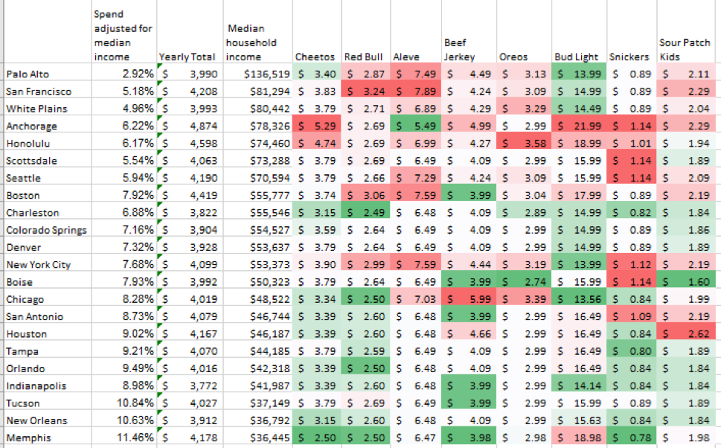
Task: Click Spend adjusted for median income header
Action: (x=124, y=32)
